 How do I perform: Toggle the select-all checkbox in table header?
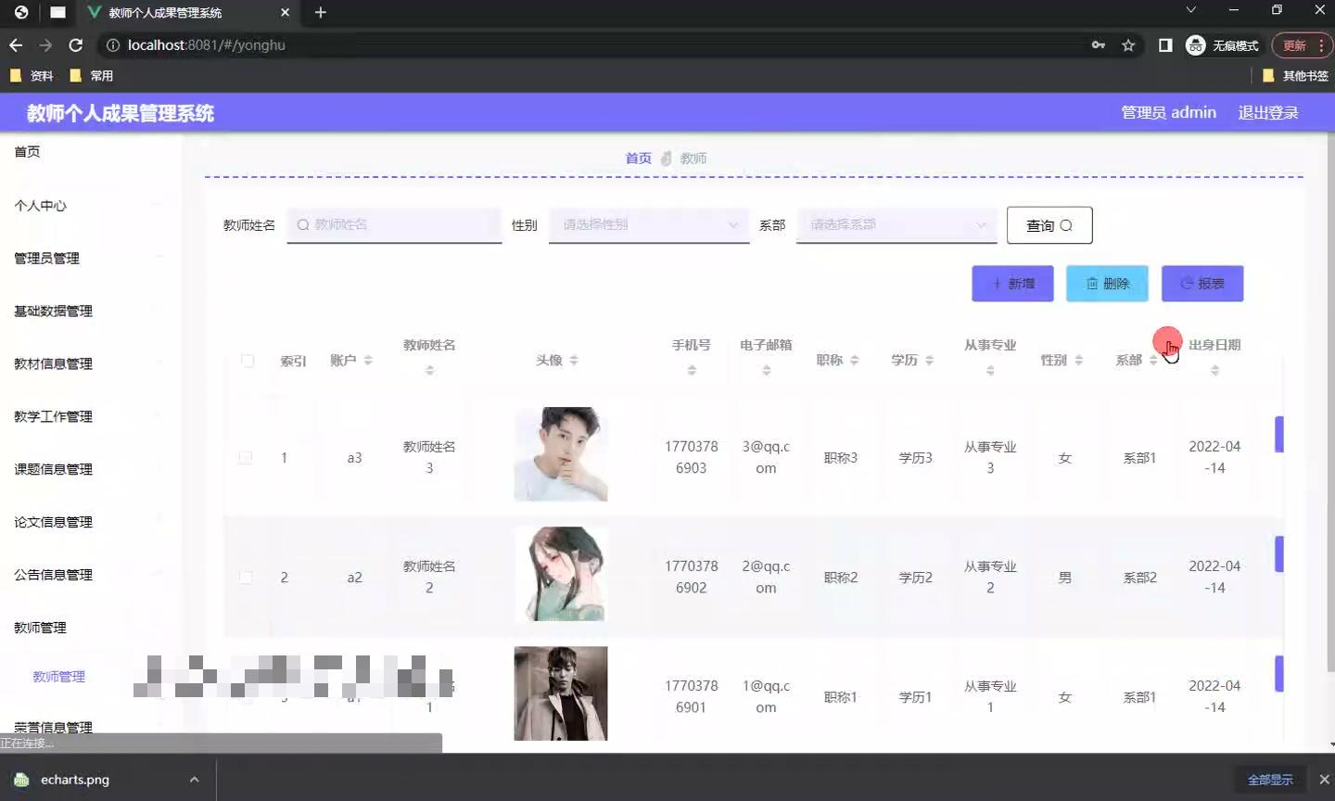pyautogui.click(x=248, y=361)
